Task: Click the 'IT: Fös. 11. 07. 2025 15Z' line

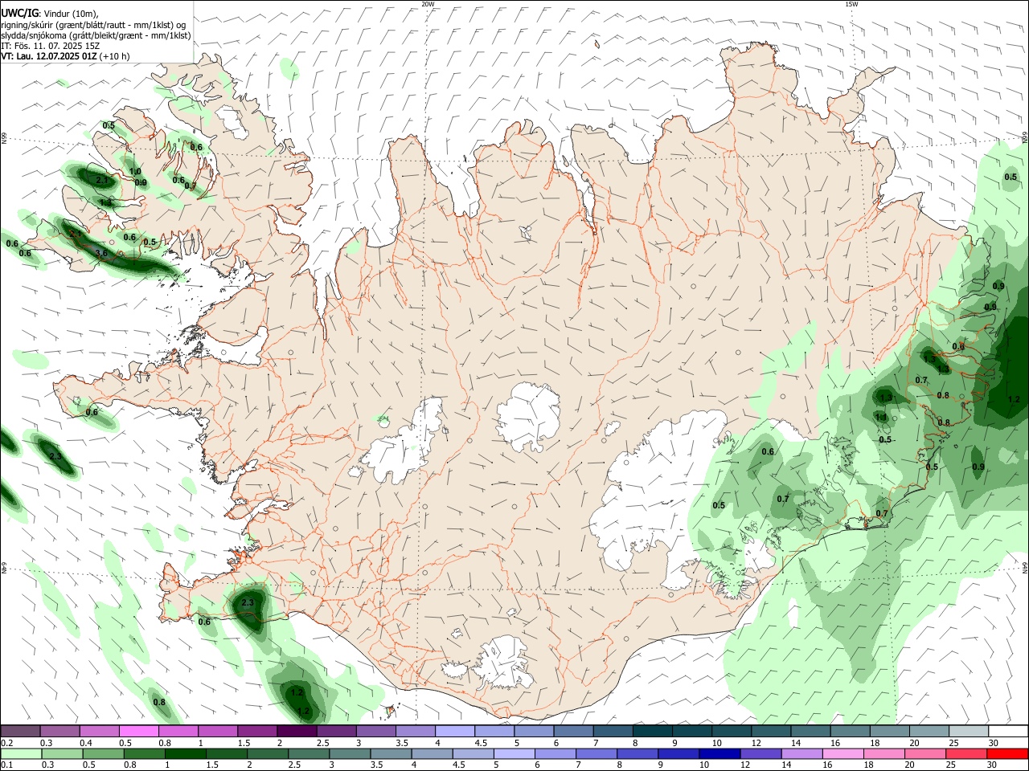Action: [x=50, y=46]
